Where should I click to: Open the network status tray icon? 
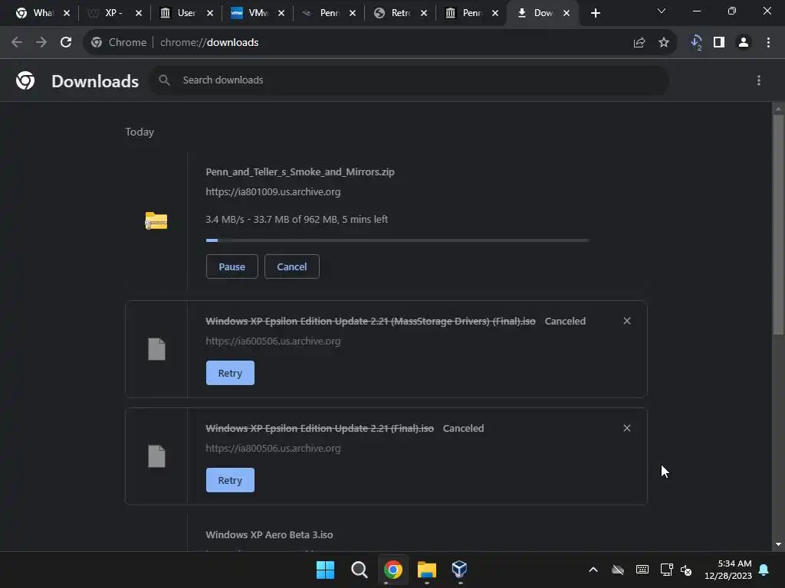(x=666, y=570)
